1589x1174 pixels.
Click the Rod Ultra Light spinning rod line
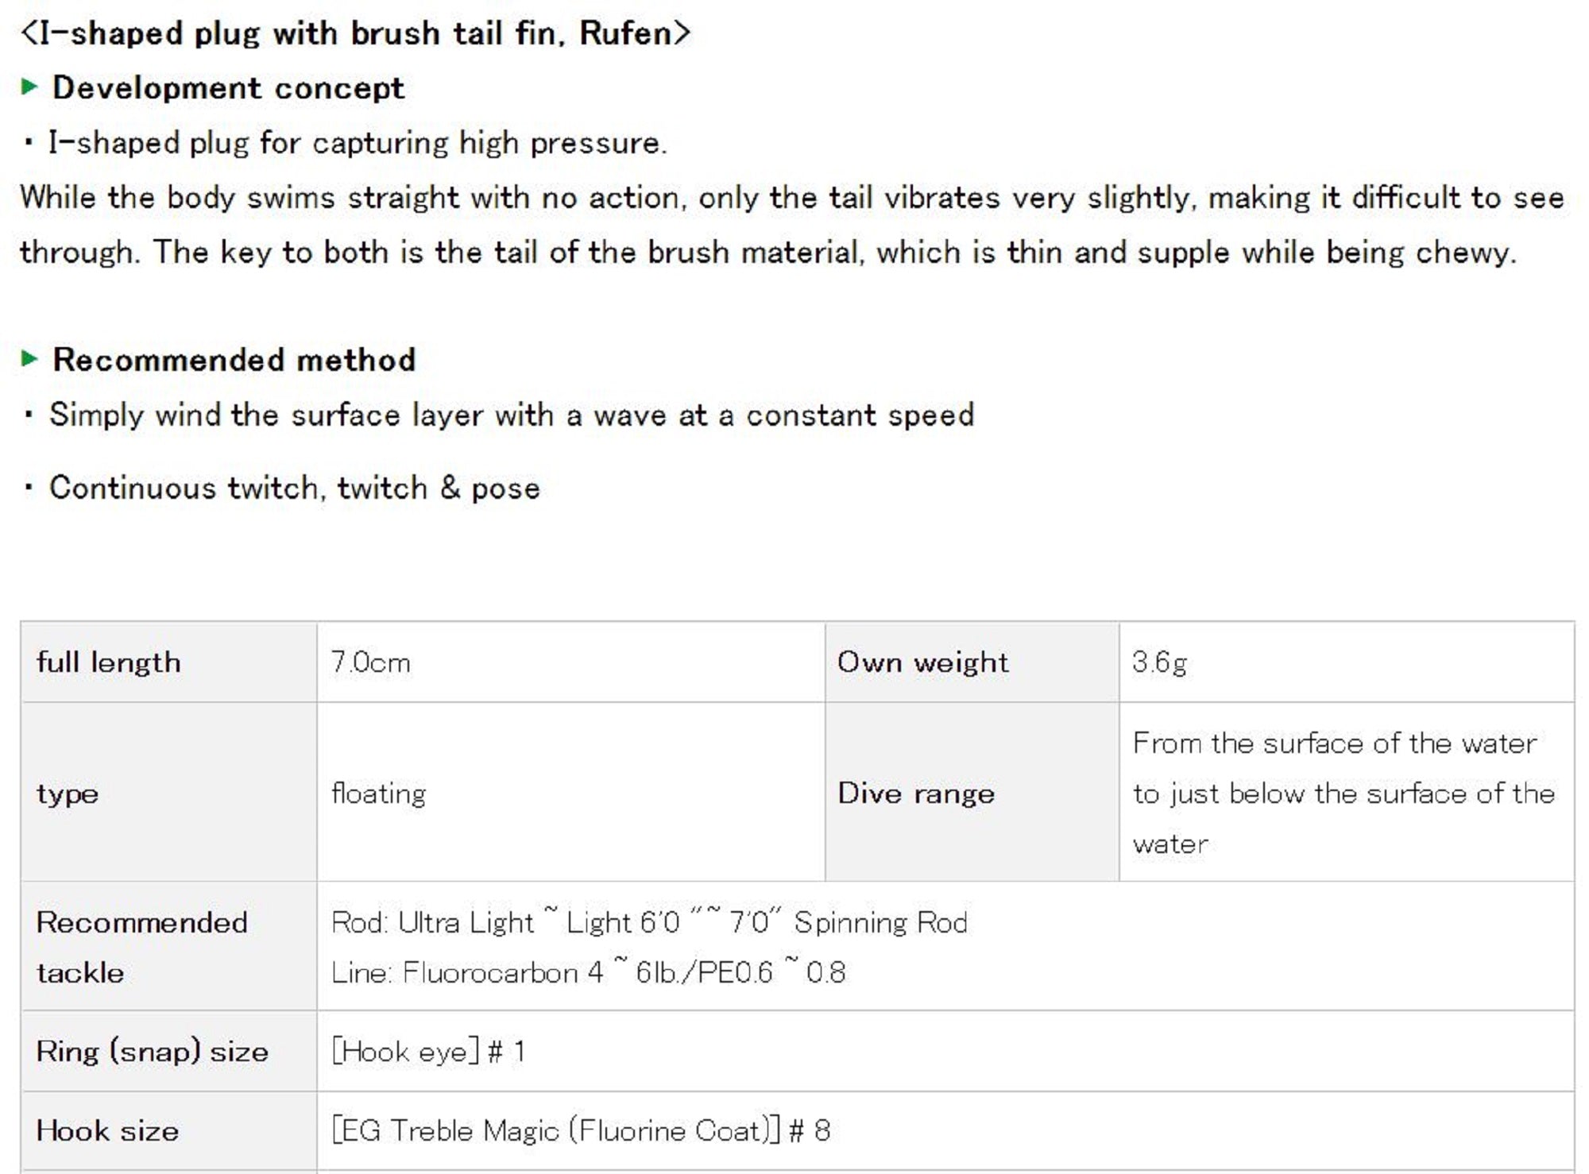point(649,922)
